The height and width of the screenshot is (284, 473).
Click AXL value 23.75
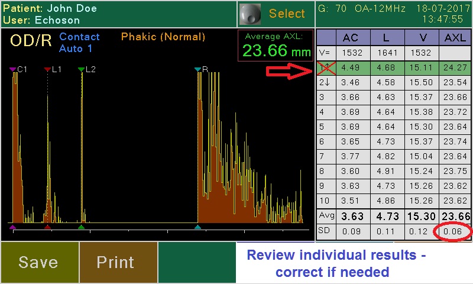(455, 171)
